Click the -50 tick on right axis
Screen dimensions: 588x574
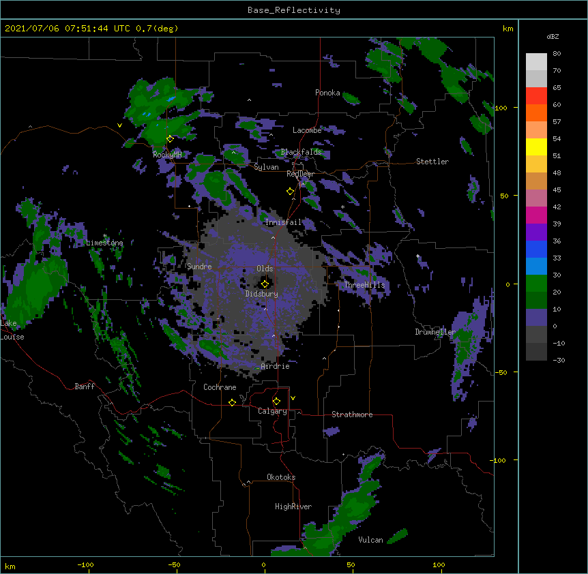click(x=501, y=372)
